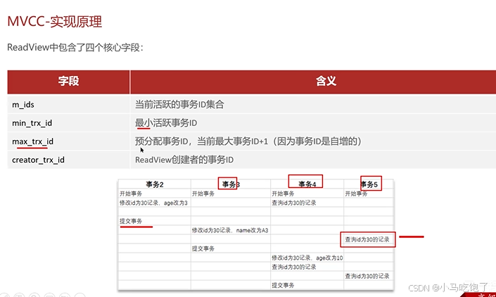The width and height of the screenshot is (496, 297).
Task: Click 开始事务 in the 事务3 column
Action: coord(203,194)
